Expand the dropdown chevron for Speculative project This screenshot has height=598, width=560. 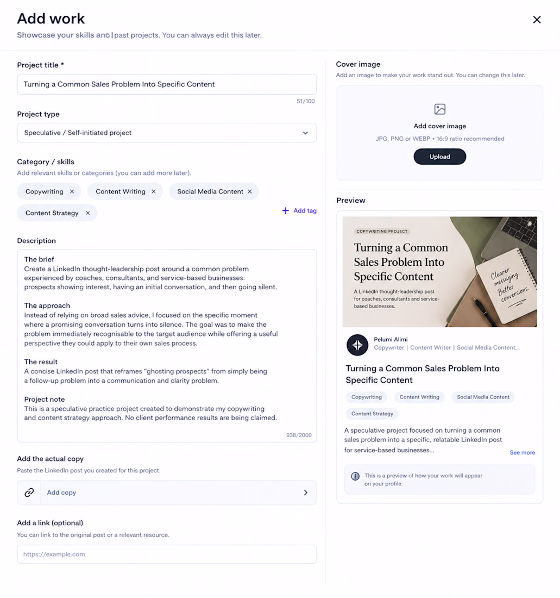[305, 133]
